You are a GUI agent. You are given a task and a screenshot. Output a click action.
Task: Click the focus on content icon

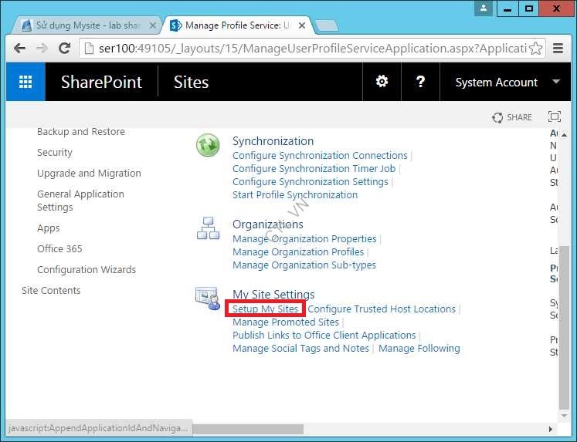554,117
